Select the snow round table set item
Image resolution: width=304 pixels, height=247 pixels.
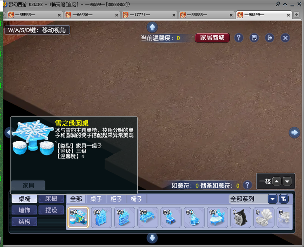78,217
